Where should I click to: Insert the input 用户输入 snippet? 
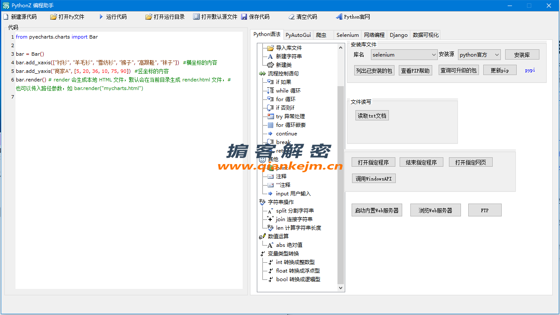293,193
